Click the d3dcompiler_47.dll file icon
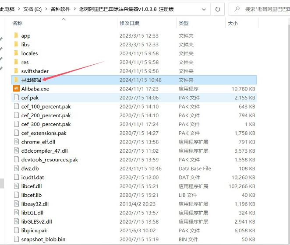Image resolution: width=290 pixels, height=245 pixels. pyautogui.click(x=17, y=150)
